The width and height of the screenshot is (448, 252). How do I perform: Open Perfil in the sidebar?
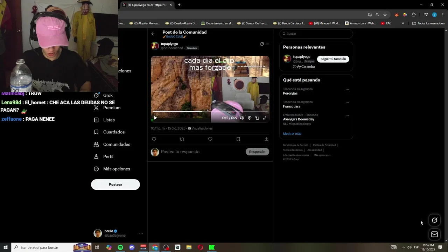click(104, 156)
